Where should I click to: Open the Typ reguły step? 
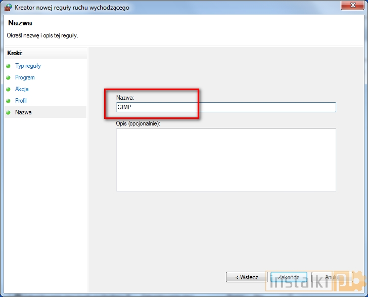[x=28, y=66]
